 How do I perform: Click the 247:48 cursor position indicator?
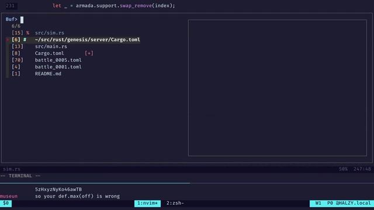[x=362, y=169]
